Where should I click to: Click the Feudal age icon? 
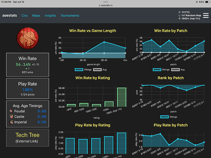11,111
